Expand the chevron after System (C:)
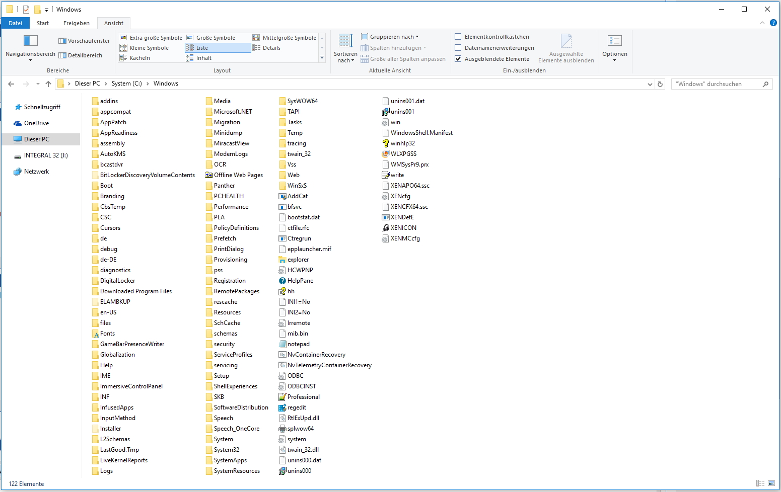781x492 pixels. [x=148, y=84]
